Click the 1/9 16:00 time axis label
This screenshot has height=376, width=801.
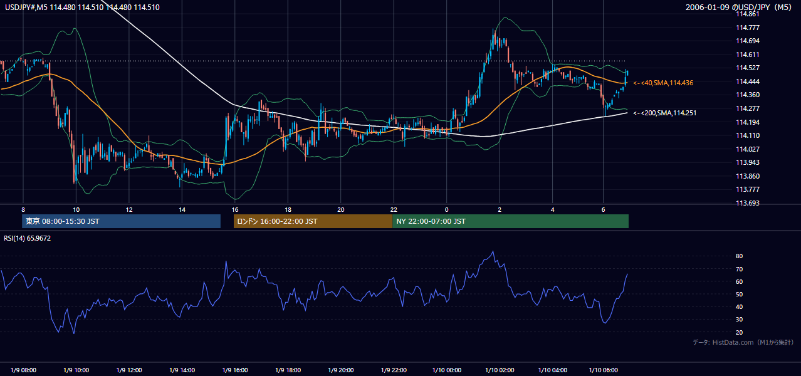pos(235,370)
